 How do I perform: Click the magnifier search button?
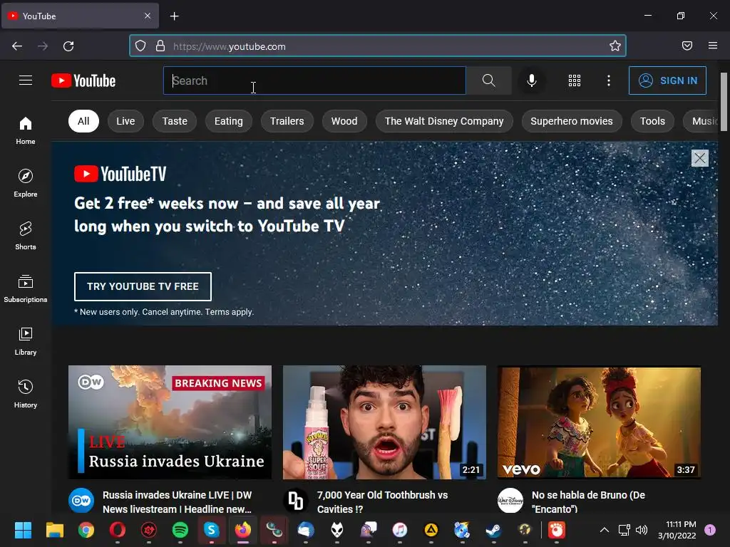(489, 80)
